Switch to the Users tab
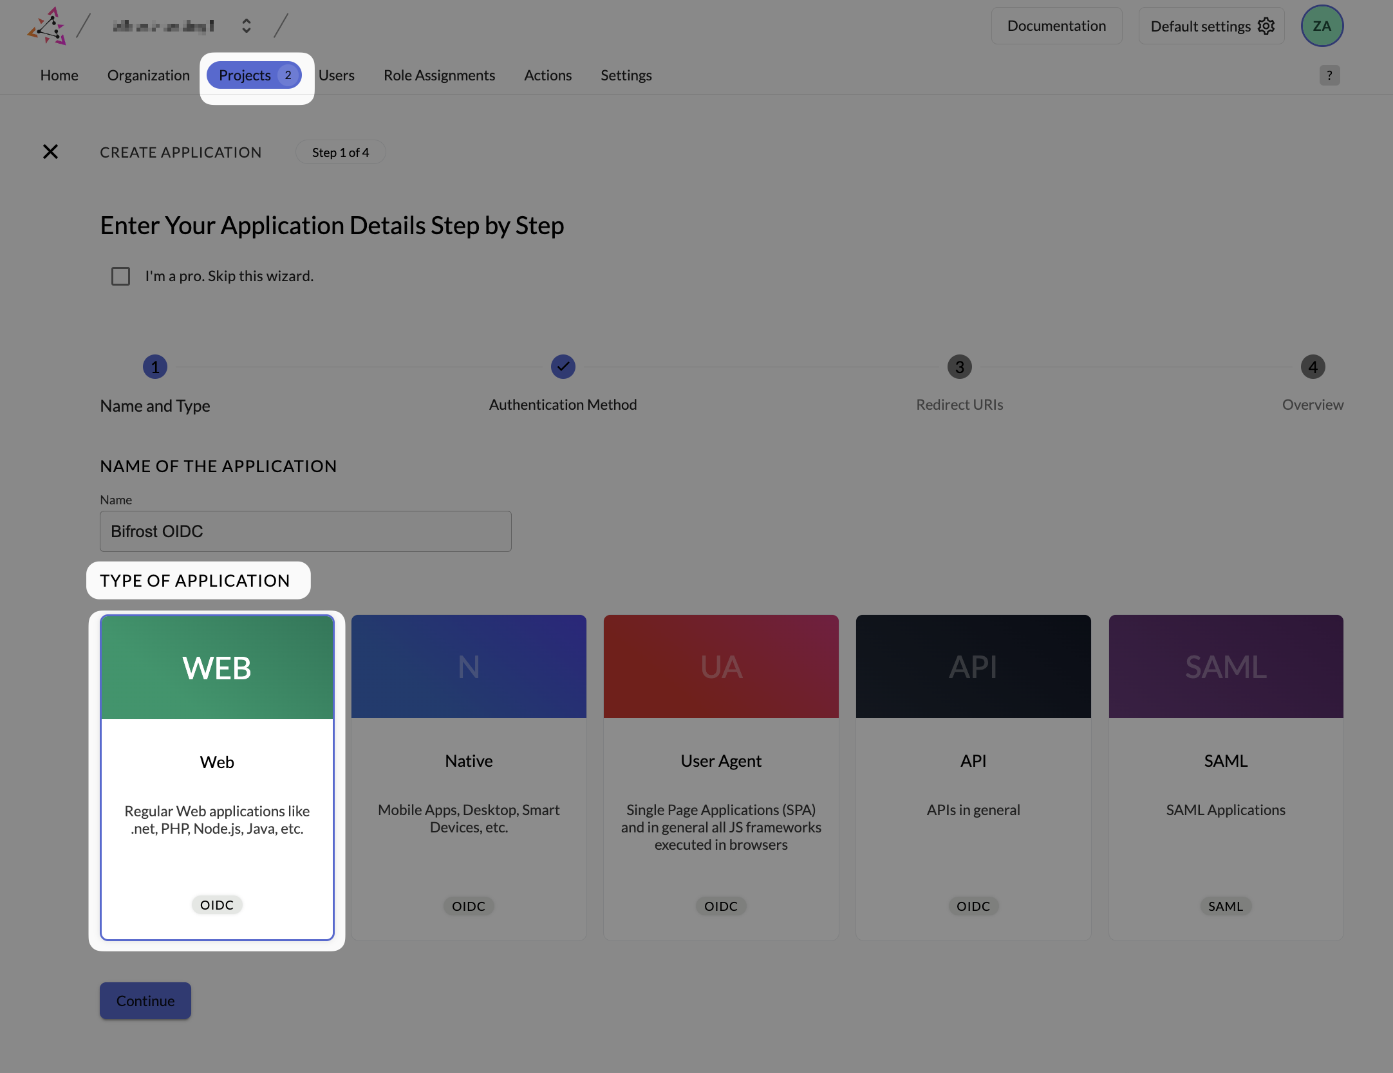This screenshot has height=1073, width=1393. click(337, 75)
